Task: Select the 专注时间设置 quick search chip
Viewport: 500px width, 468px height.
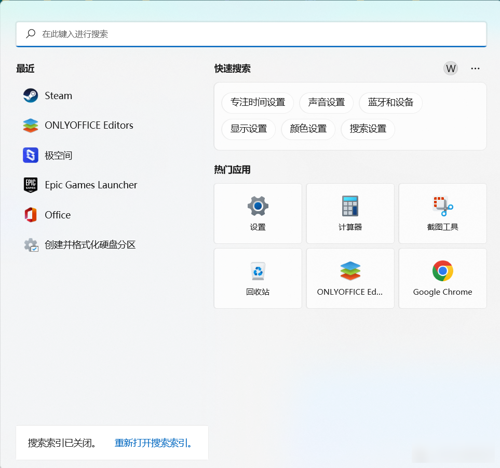Action: pos(258,103)
